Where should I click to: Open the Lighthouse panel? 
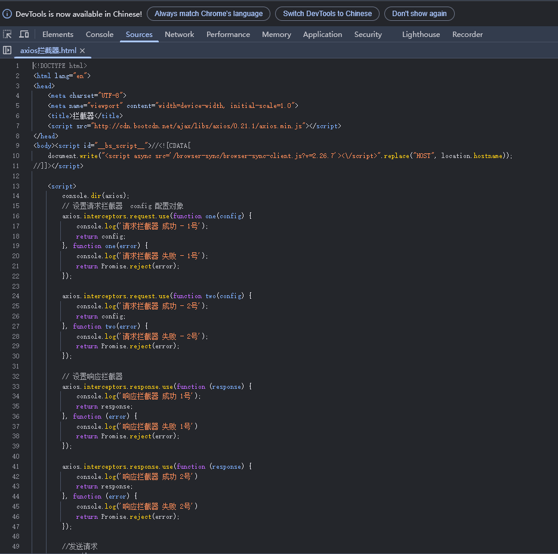421,34
